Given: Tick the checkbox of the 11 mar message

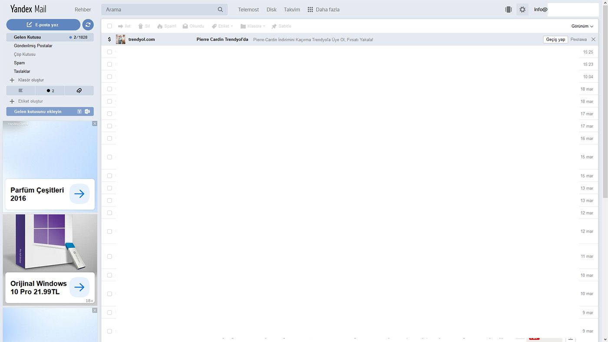Looking at the screenshot, I should (109, 256).
